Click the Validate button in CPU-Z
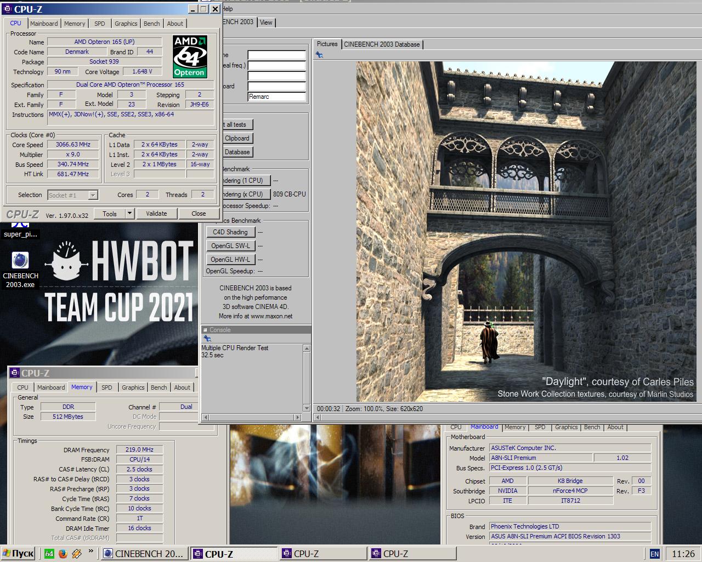 (156, 213)
